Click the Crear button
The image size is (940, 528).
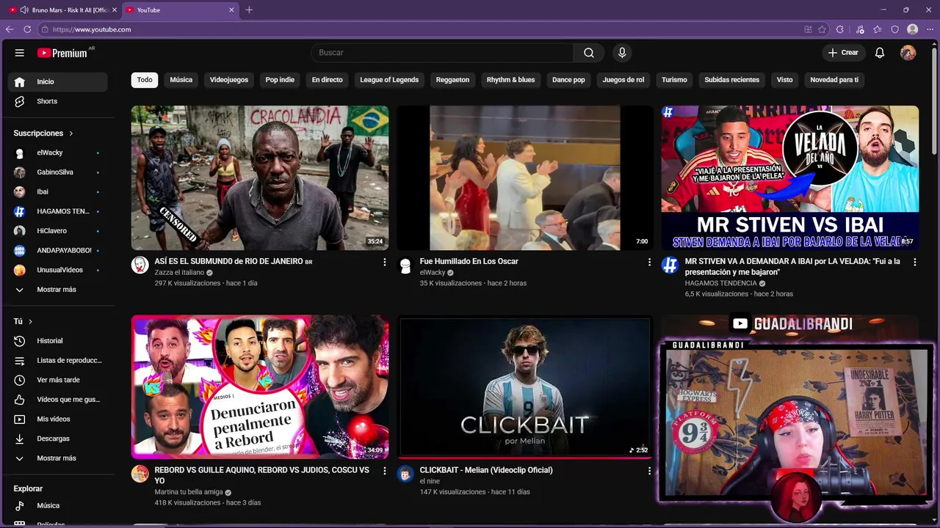click(x=843, y=53)
